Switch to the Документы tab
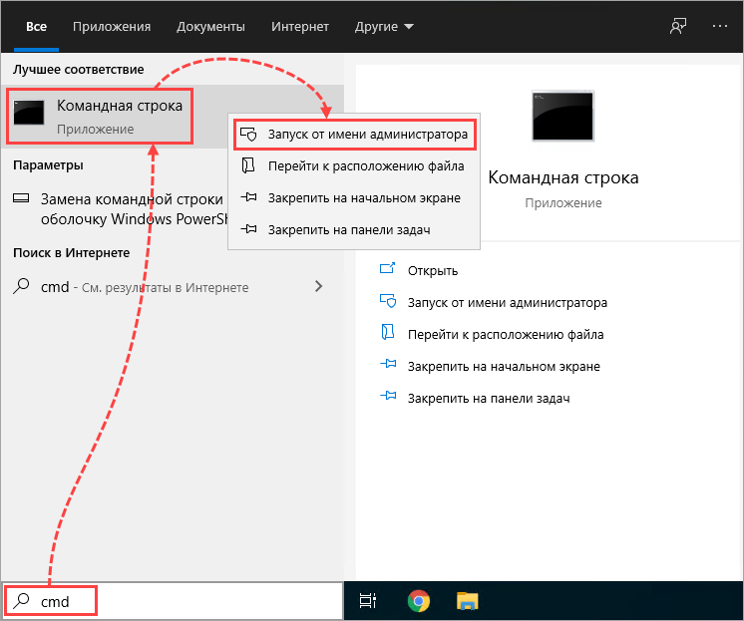The height and width of the screenshot is (621, 744). pyautogui.click(x=211, y=27)
